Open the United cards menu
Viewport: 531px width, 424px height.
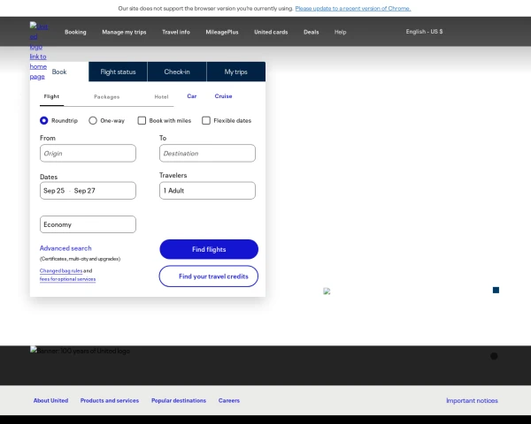coord(271,32)
